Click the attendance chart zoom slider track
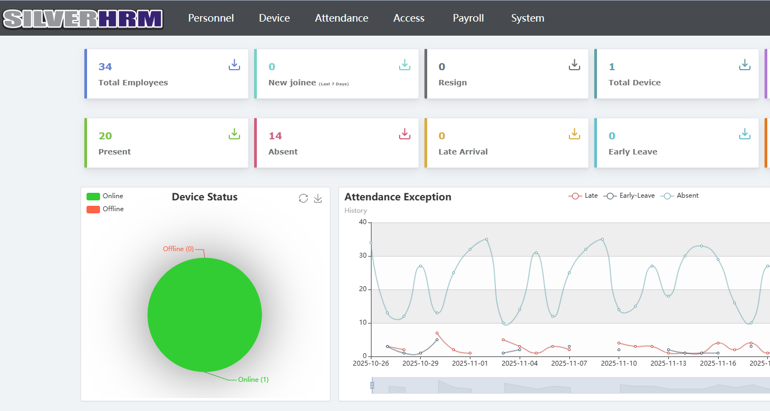This screenshot has height=411, width=770. (x=571, y=385)
